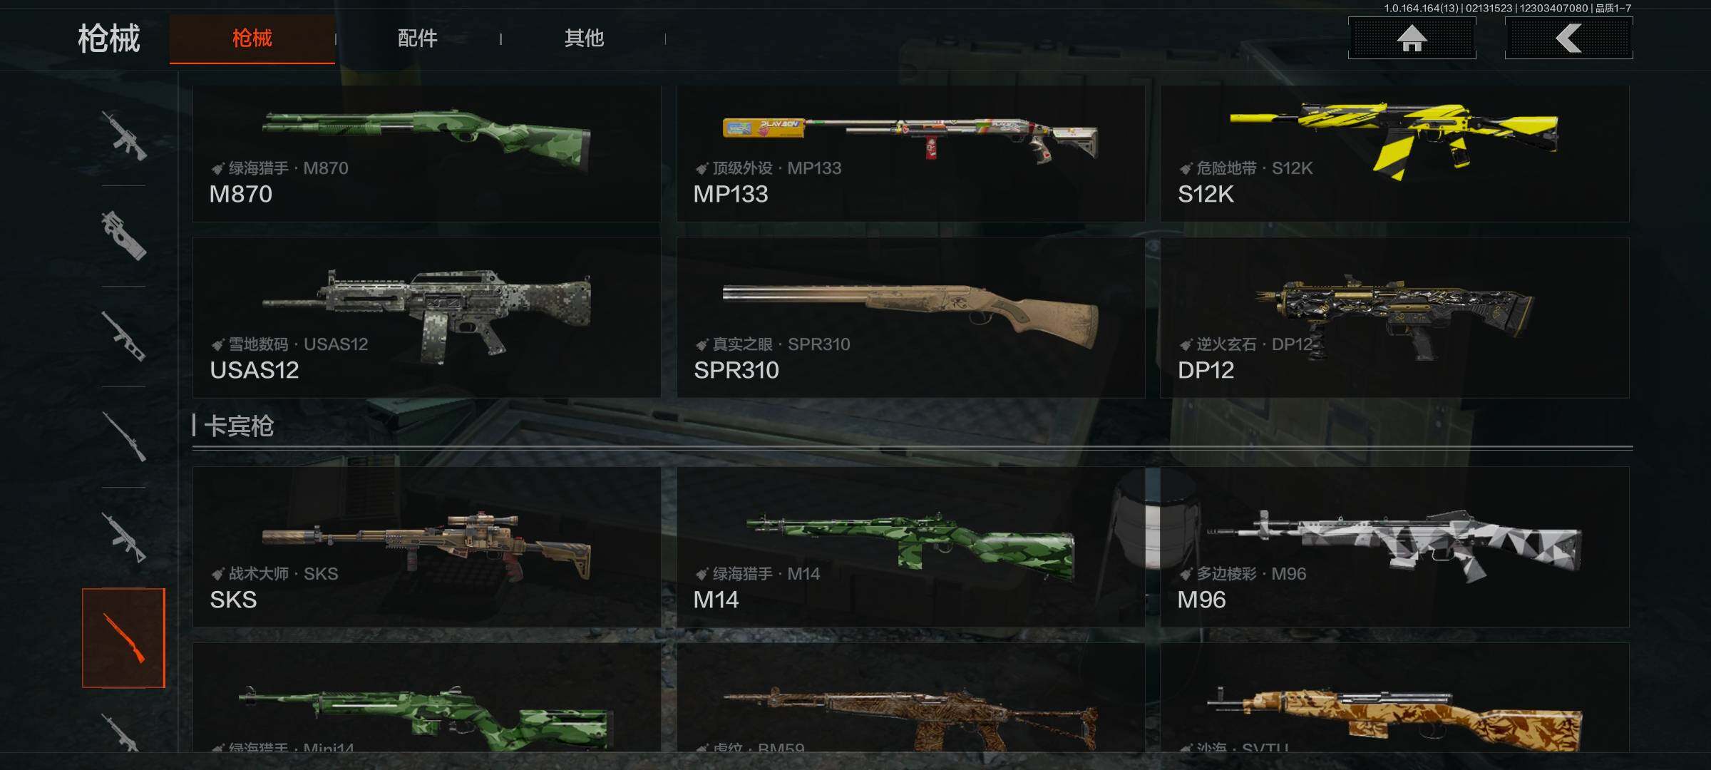This screenshot has width=1711, height=770.
Task: Select the P90 submachine gun category icon
Action: pos(123,236)
